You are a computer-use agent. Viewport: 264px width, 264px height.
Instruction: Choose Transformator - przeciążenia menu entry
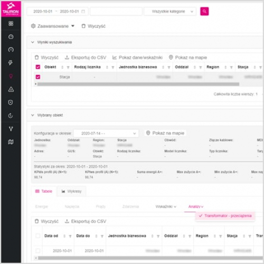coord(225,216)
